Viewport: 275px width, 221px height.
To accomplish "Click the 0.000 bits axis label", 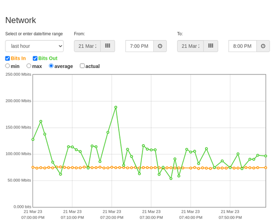I will (23, 207).
